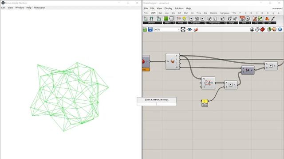Screen dimensions: 284x159
Task: Select yellow Noise group component icon
Action: pyautogui.click(x=184, y=19)
